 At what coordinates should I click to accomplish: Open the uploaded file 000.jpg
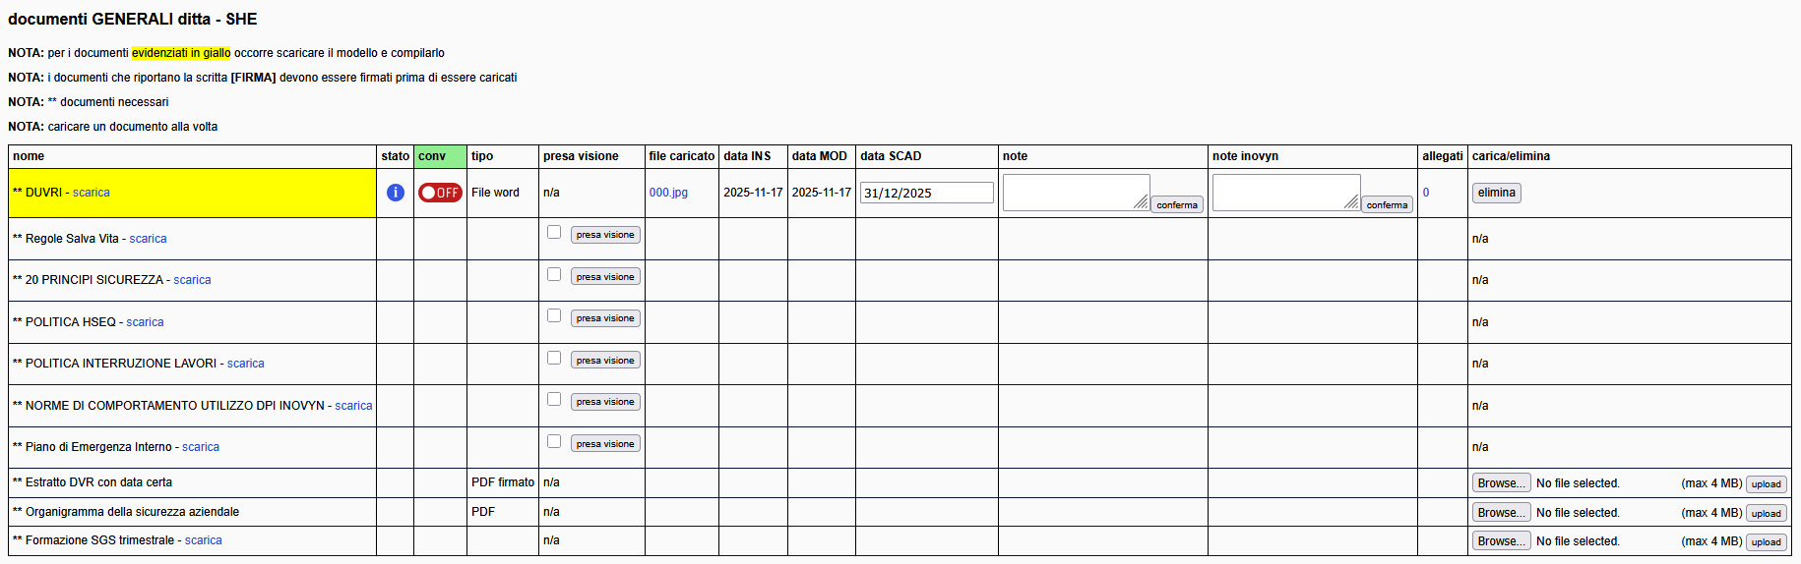[668, 193]
